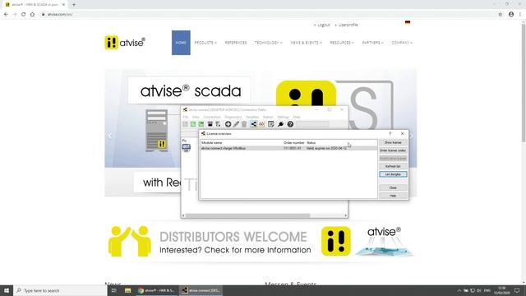Open the View menu in atvise connect
The height and width of the screenshot is (296, 526).
point(196,117)
